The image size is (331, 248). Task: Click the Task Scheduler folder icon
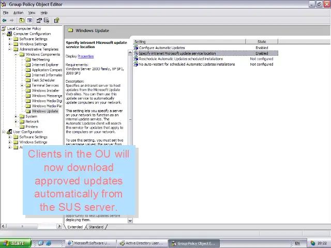pos(28,80)
